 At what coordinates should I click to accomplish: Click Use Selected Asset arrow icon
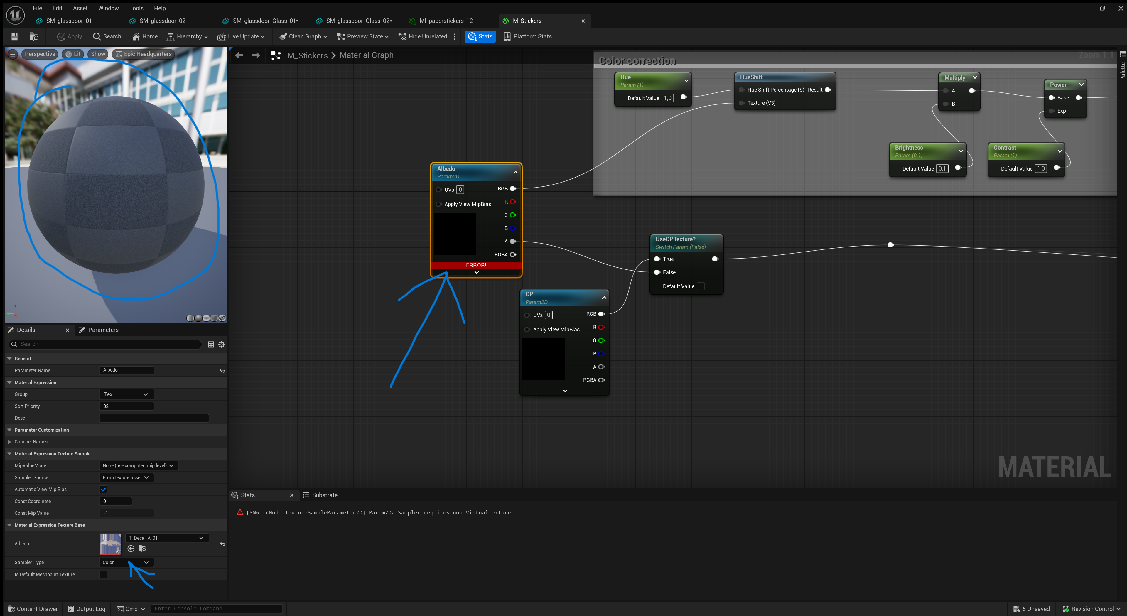pyautogui.click(x=131, y=549)
